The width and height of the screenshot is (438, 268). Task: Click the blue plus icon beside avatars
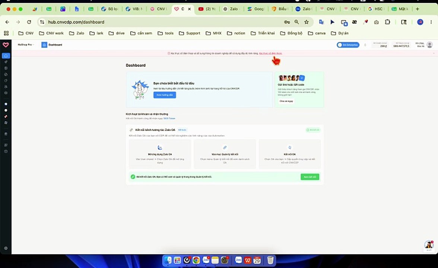302,78
